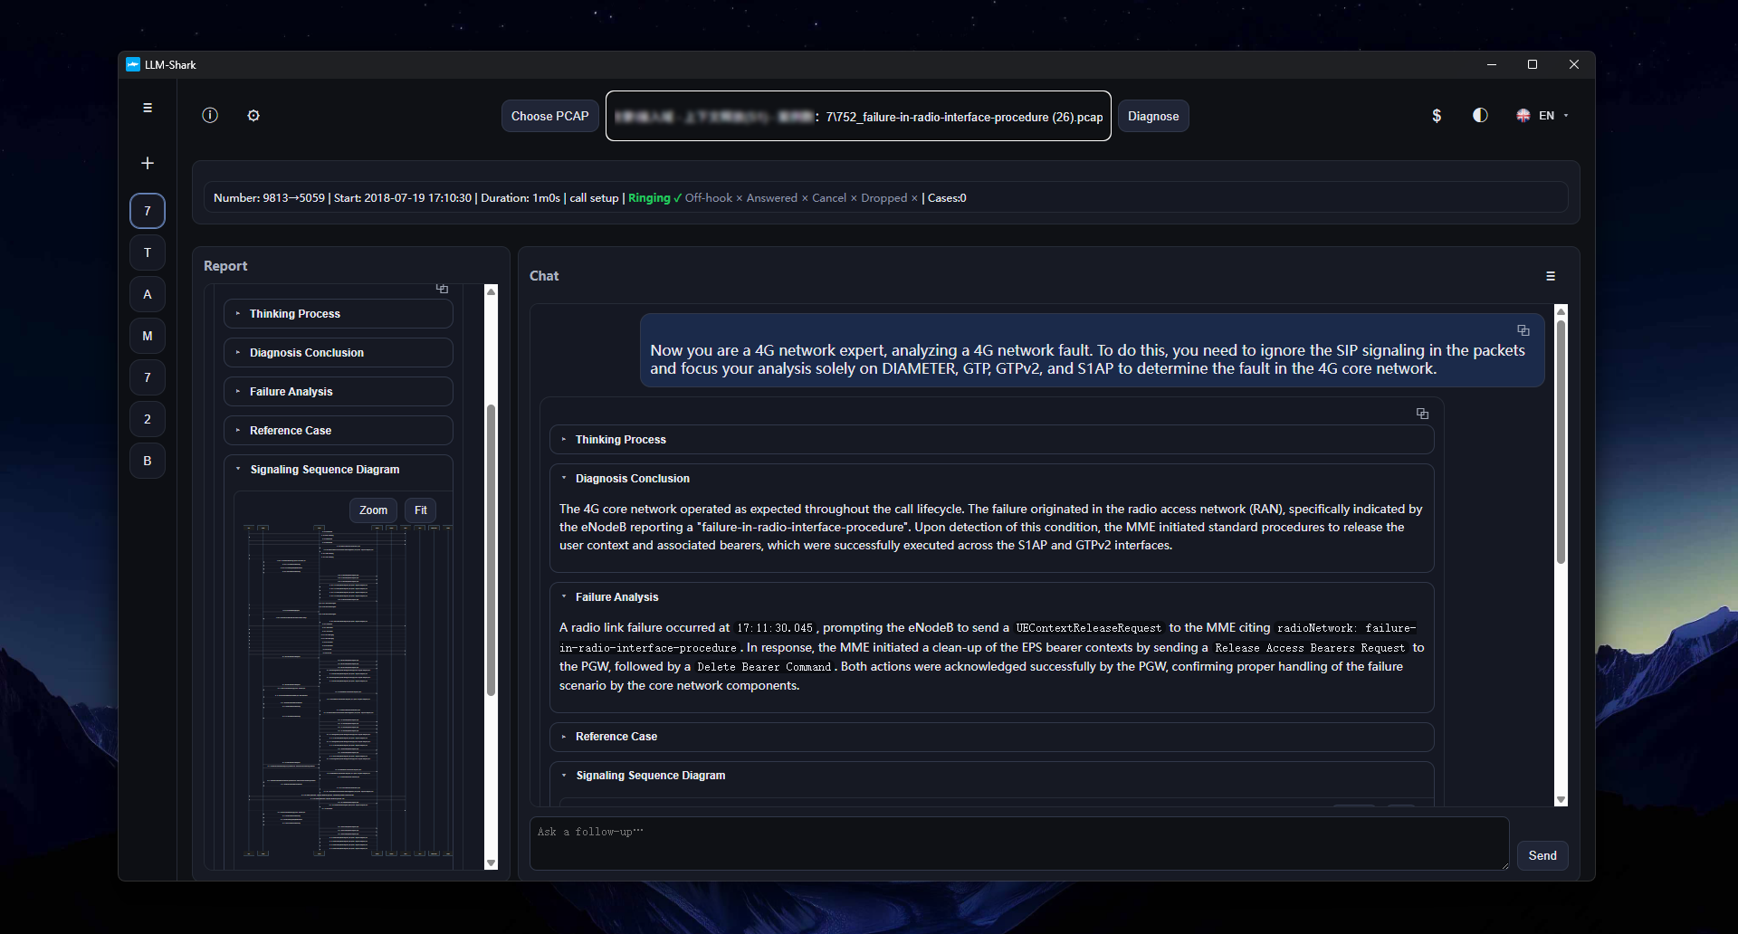The image size is (1738, 934).
Task: Copy the diagnosis response in chat
Action: pos(1422,414)
